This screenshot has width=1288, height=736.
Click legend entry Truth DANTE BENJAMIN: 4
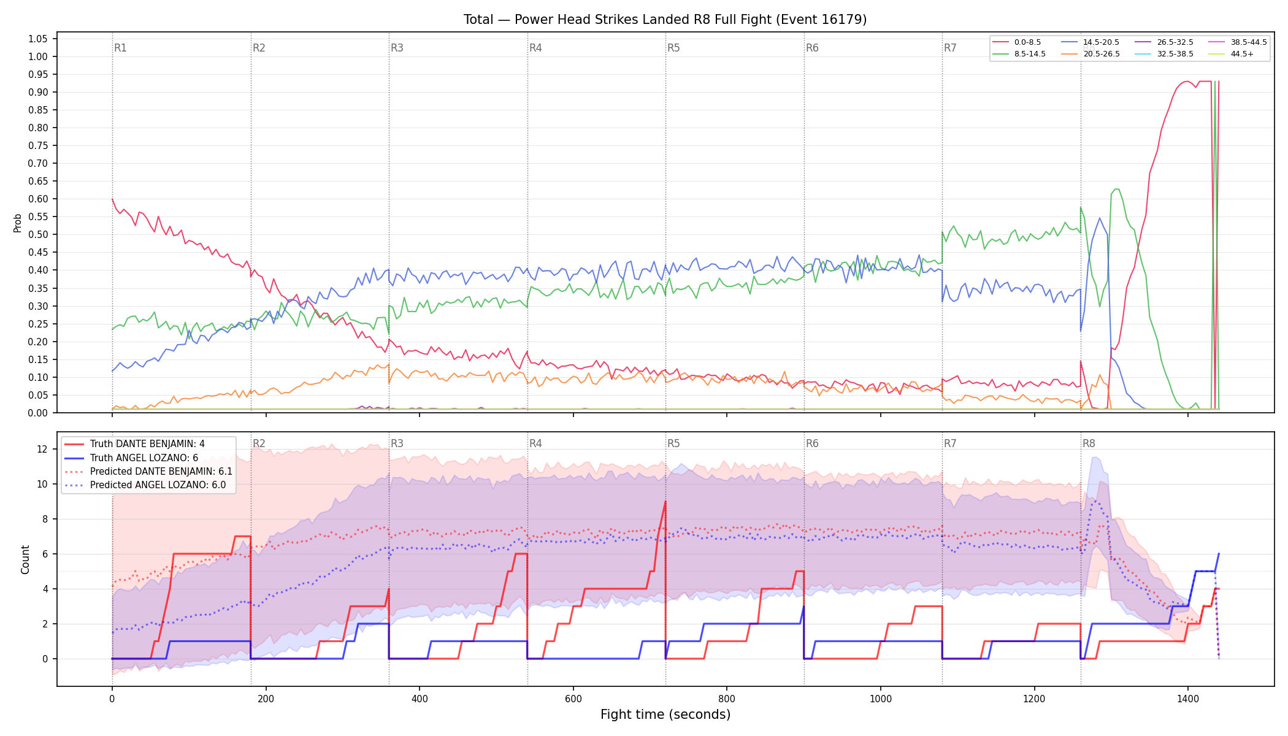coord(147,444)
